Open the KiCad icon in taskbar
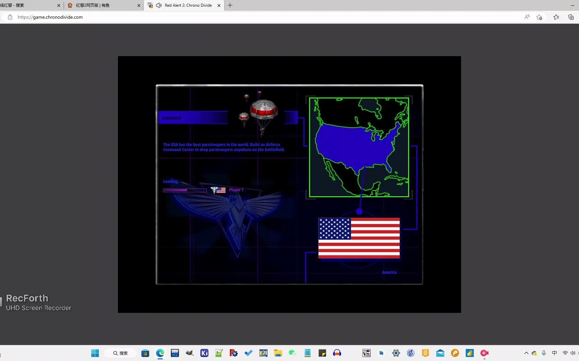The image size is (579, 361). [204, 353]
